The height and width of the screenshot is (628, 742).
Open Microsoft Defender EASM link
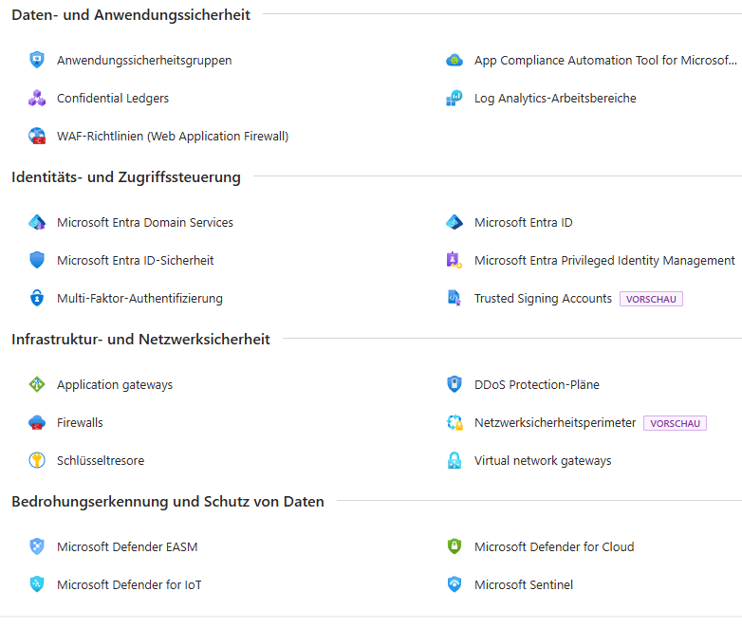click(127, 546)
